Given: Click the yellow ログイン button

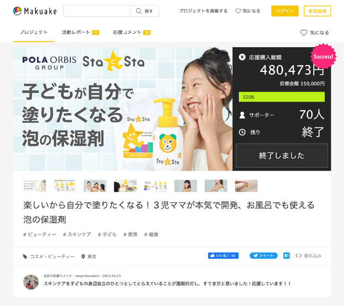Looking at the screenshot, I should 285,11.
